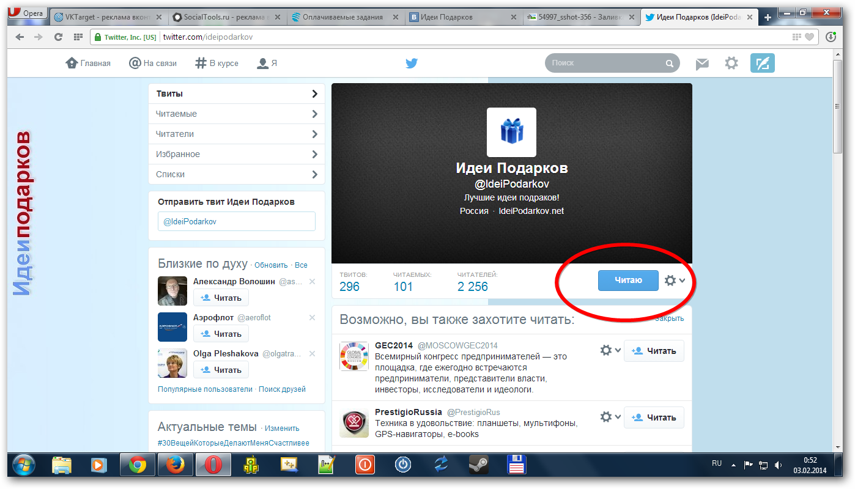
Task: Click the Twitter bird logo in header
Action: pos(412,63)
